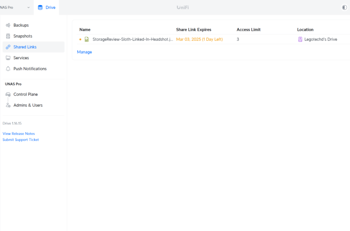Open Backups in the sidebar
The width and height of the screenshot is (350, 231).
click(34, 25)
